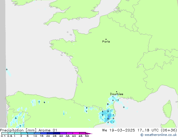Viewport: 178px width, 137px height.
Task: Pick the 45–50 mm legend color swatch
Action: tap(83, 133)
